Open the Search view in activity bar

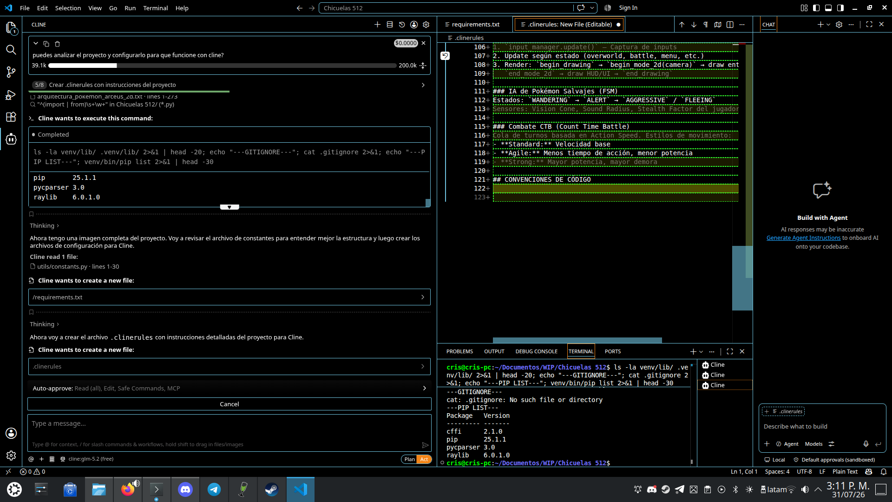pyautogui.click(x=11, y=50)
